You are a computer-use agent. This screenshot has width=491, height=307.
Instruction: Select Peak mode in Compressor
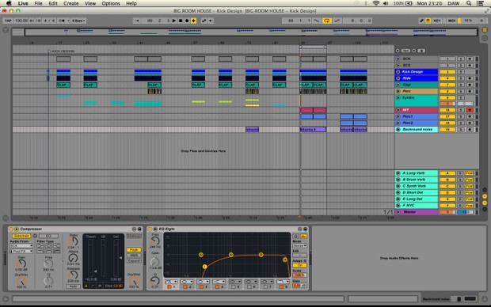pos(134,250)
